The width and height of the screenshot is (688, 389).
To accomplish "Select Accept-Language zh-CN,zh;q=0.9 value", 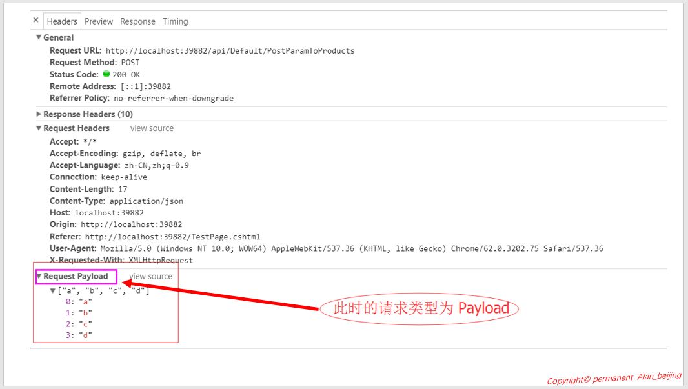I will tap(157, 165).
